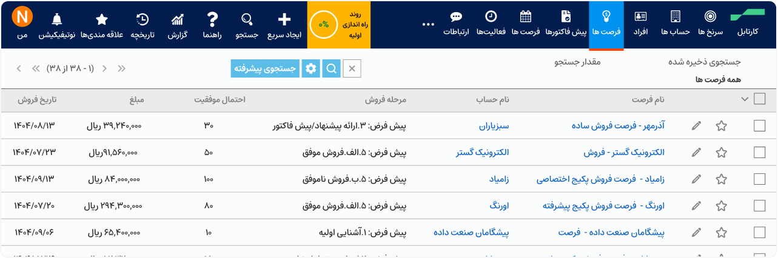Open favorites star in top bar
The width and height of the screenshot is (778, 258).
click(102, 19)
